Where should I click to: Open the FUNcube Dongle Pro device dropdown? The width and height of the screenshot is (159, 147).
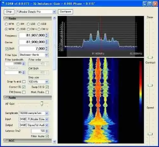coord(54,12)
